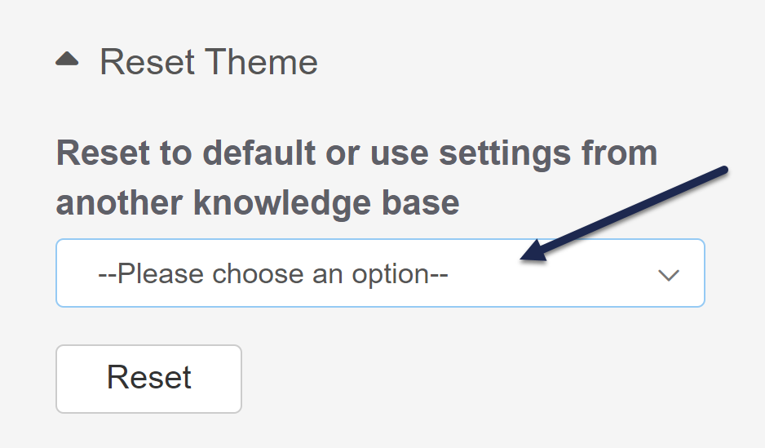Hide the Reset Theme settings with the caret
Screen dimensions: 765x448
click(x=67, y=59)
